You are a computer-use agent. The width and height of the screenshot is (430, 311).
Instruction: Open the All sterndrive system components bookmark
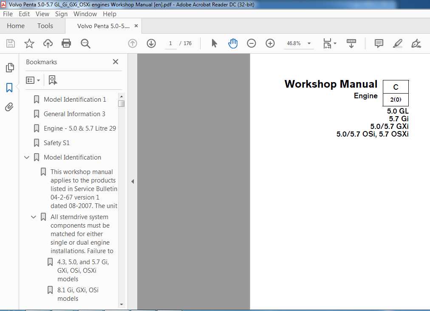pyautogui.click(x=82, y=234)
